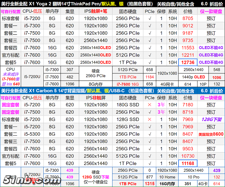Image resolution: width=225 pixels, height=187 pixels.
Task: Click the red × in the 128G SSD row
Action: 149,119
